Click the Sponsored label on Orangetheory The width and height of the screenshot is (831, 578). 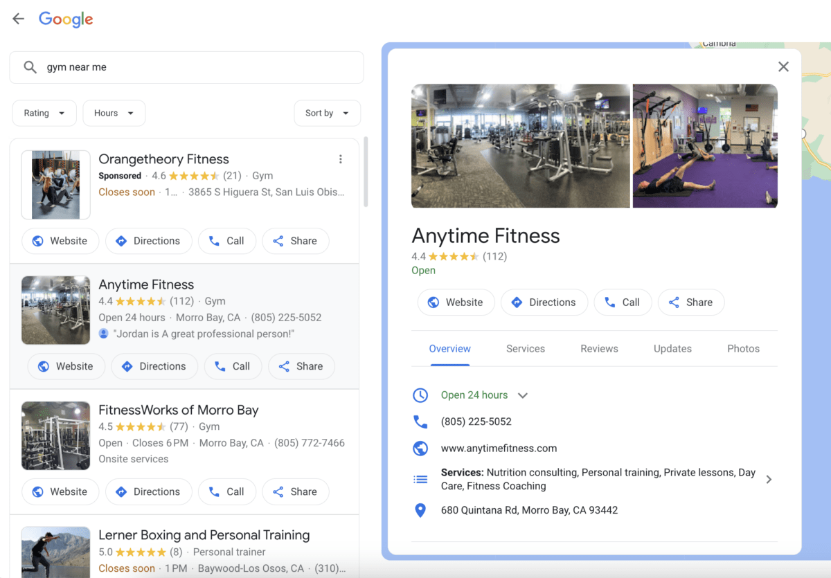pos(120,176)
